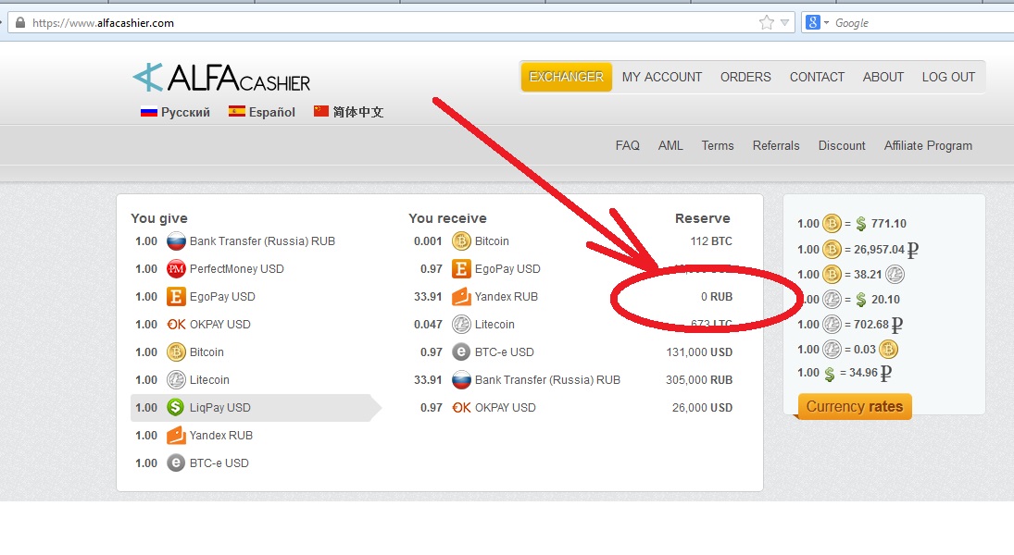Viewport: 1014px width, 555px height.
Task: Open the EXCHANGER tab
Action: pyautogui.click(x=567, y=77)
